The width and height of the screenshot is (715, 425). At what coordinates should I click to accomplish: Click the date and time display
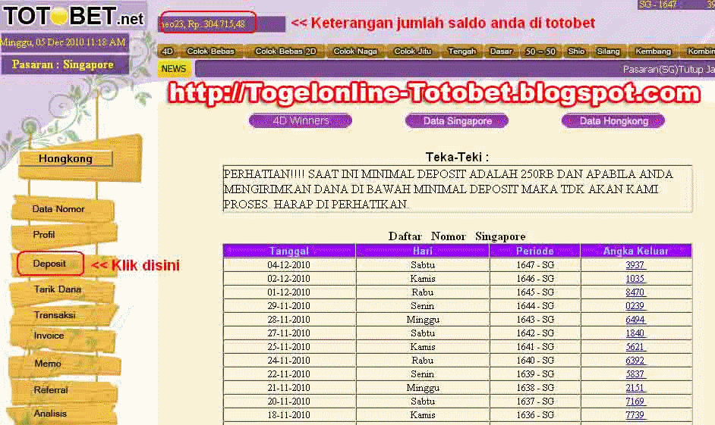[64, 42]
